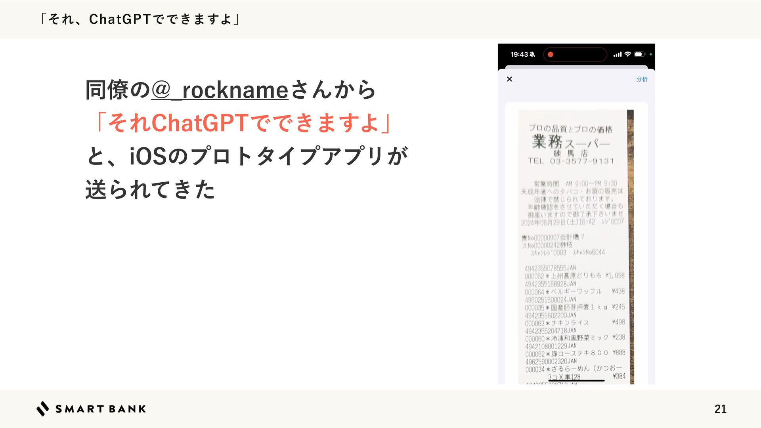761x428 pixels.
Task: Open the @_rockname profile link
Action: tap(220, 90)
